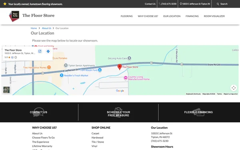Shop Carpet in footer
Screen dimensions: 240x150
95,134
